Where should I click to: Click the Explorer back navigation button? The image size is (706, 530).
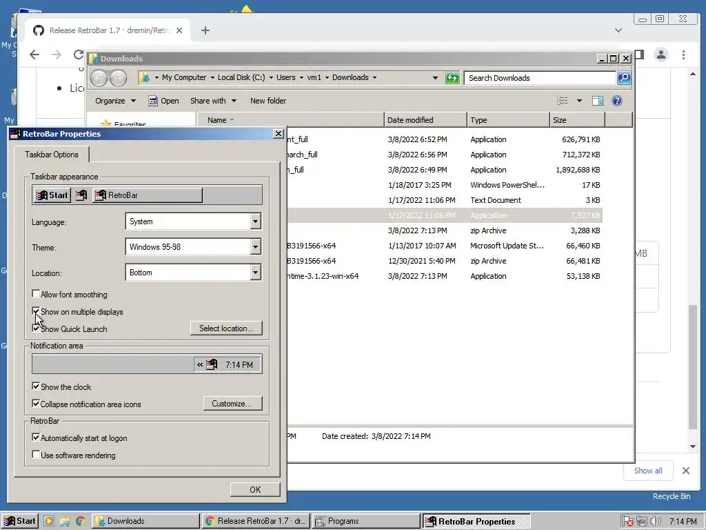coord(99,78)
